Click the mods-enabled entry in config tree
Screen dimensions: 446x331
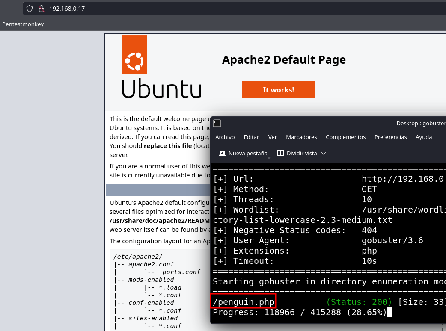point(151,280)
